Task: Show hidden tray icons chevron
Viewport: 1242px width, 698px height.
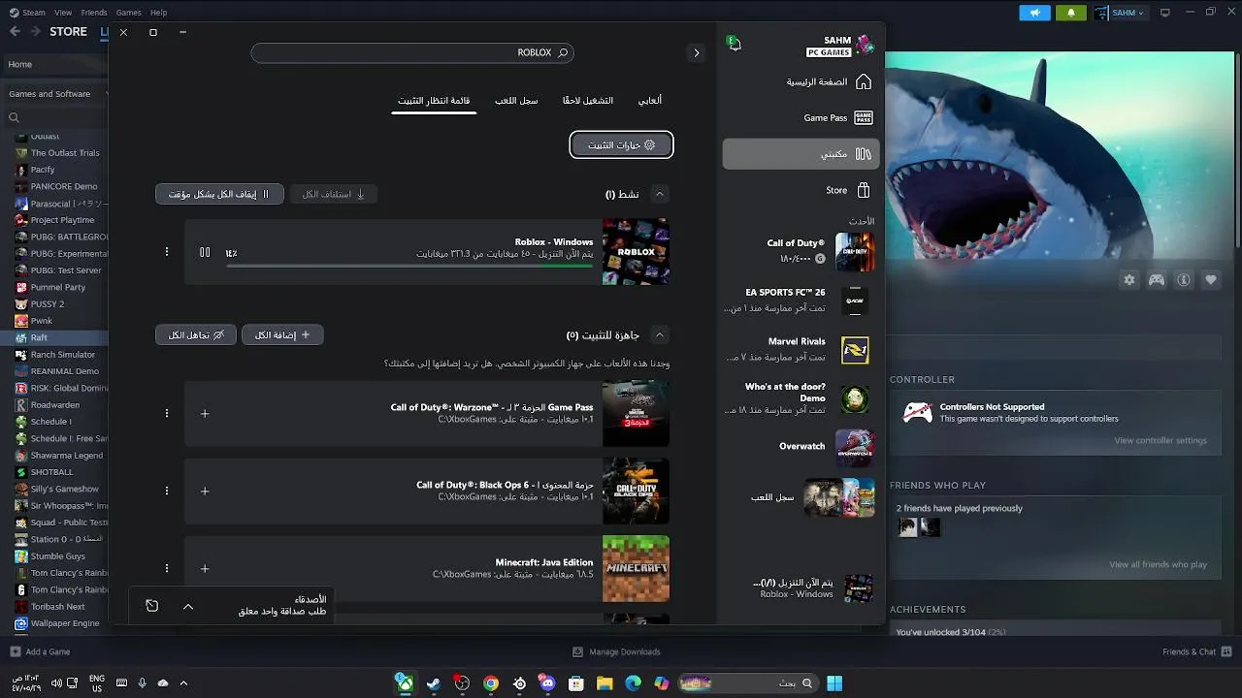Action: [183, 683]
